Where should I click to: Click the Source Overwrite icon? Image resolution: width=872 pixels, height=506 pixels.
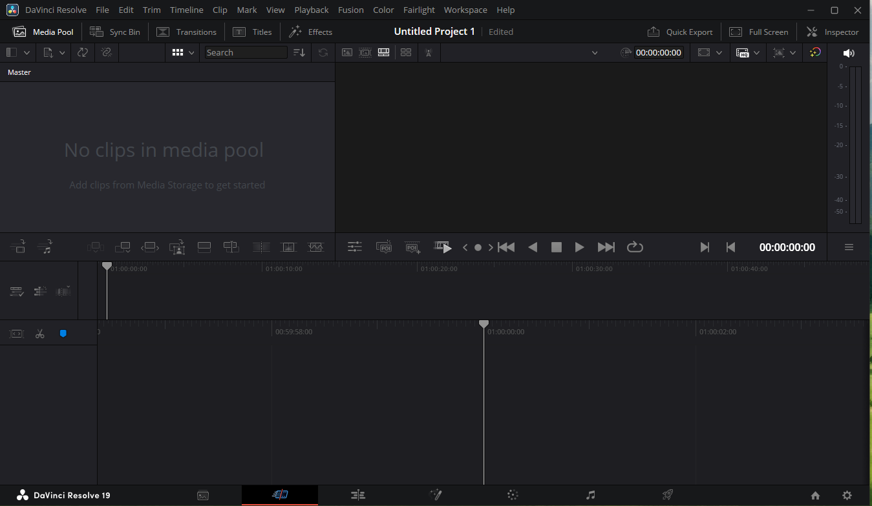coord(231,247)
